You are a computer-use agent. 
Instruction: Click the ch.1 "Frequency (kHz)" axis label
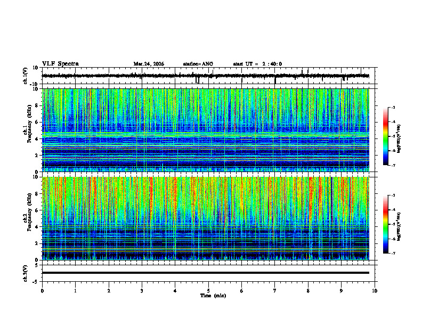[29, 124]
